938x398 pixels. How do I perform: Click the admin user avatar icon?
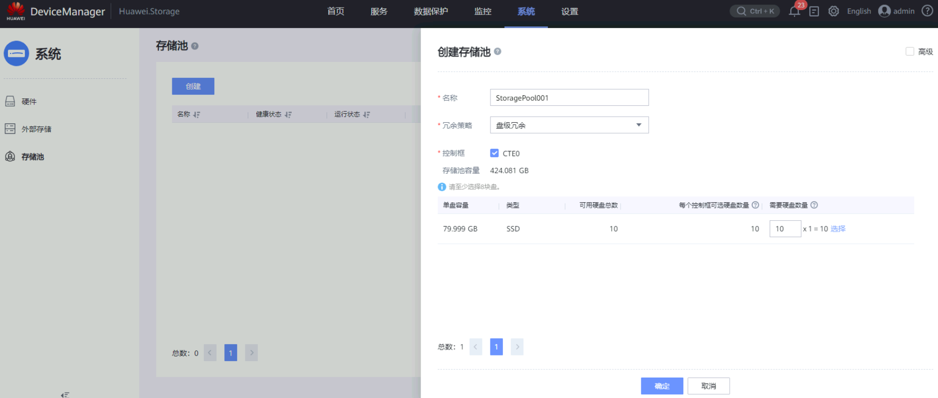884,11
